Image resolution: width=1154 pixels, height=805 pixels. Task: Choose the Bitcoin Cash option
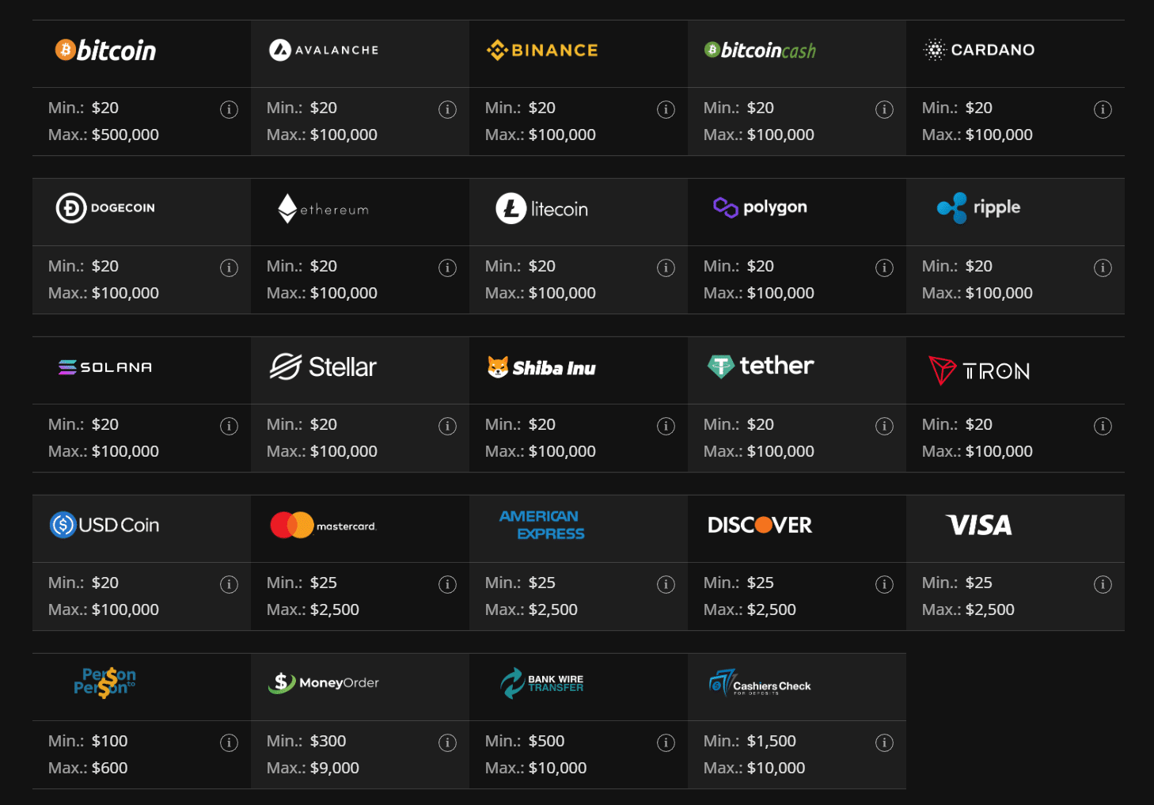tap(759, 50)
